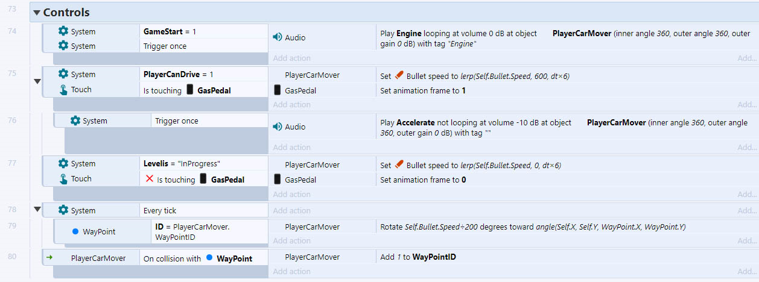
Task: Select the Trigger once condition in event 76
Action: click(209, 121)
